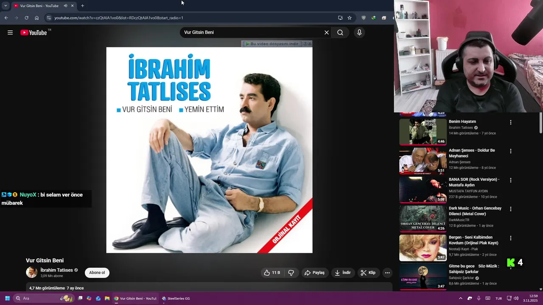Open options for Bergen video
The image size is (543, 305).
(x=511, y=238)
